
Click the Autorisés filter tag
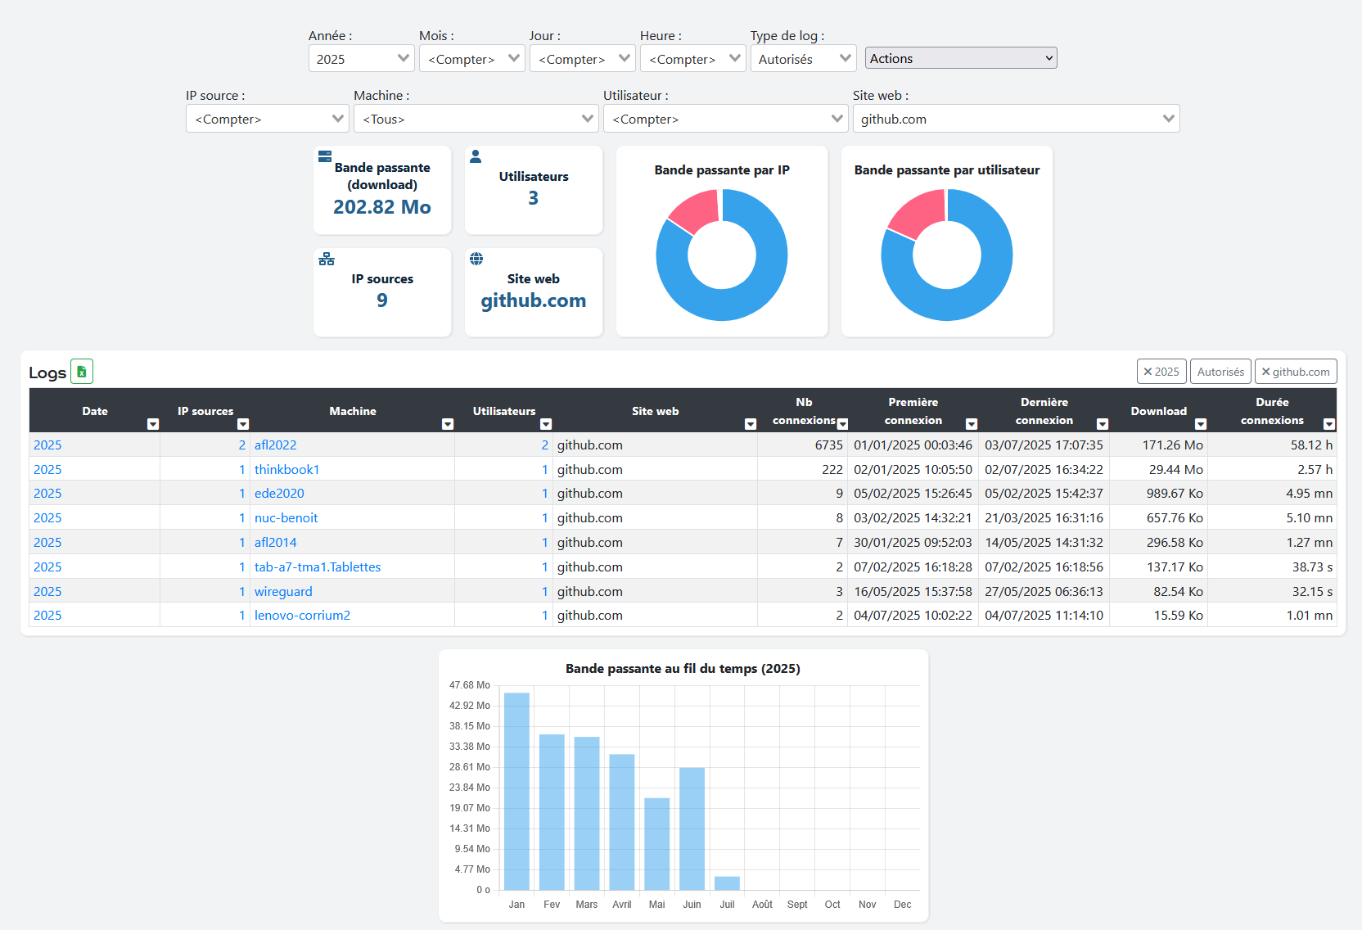pos(1220,372)
